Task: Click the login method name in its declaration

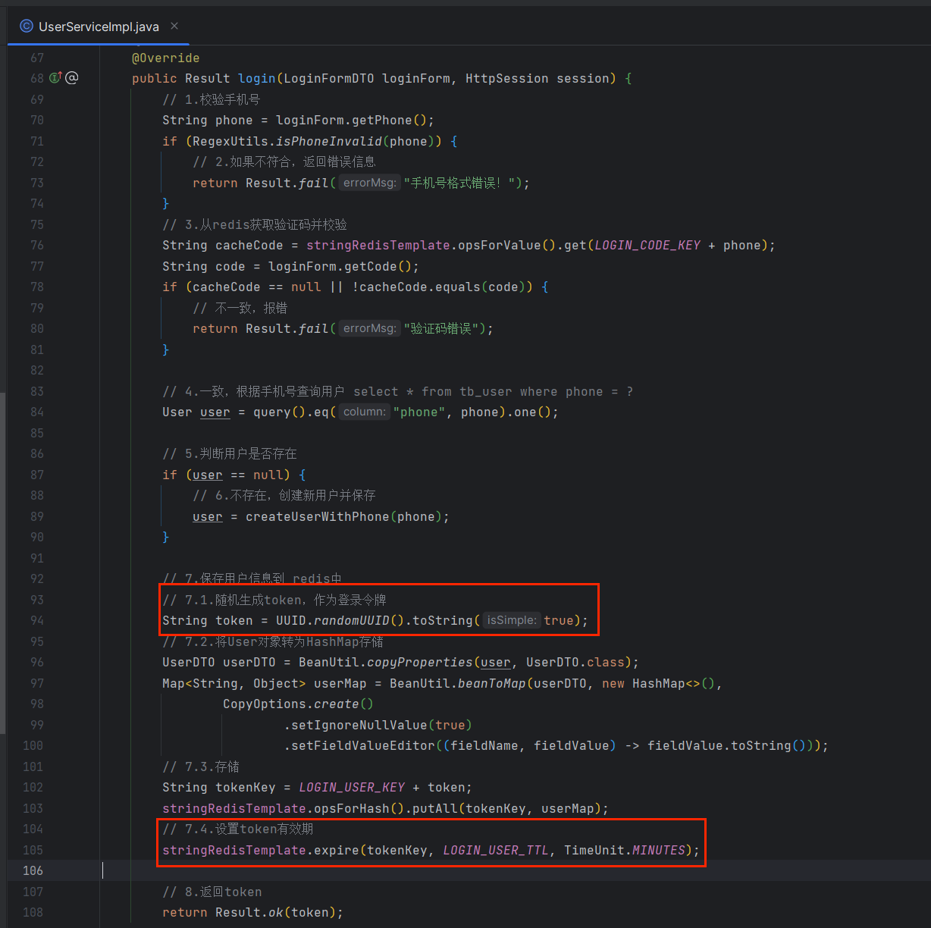Action: click(x=257, y=78)
